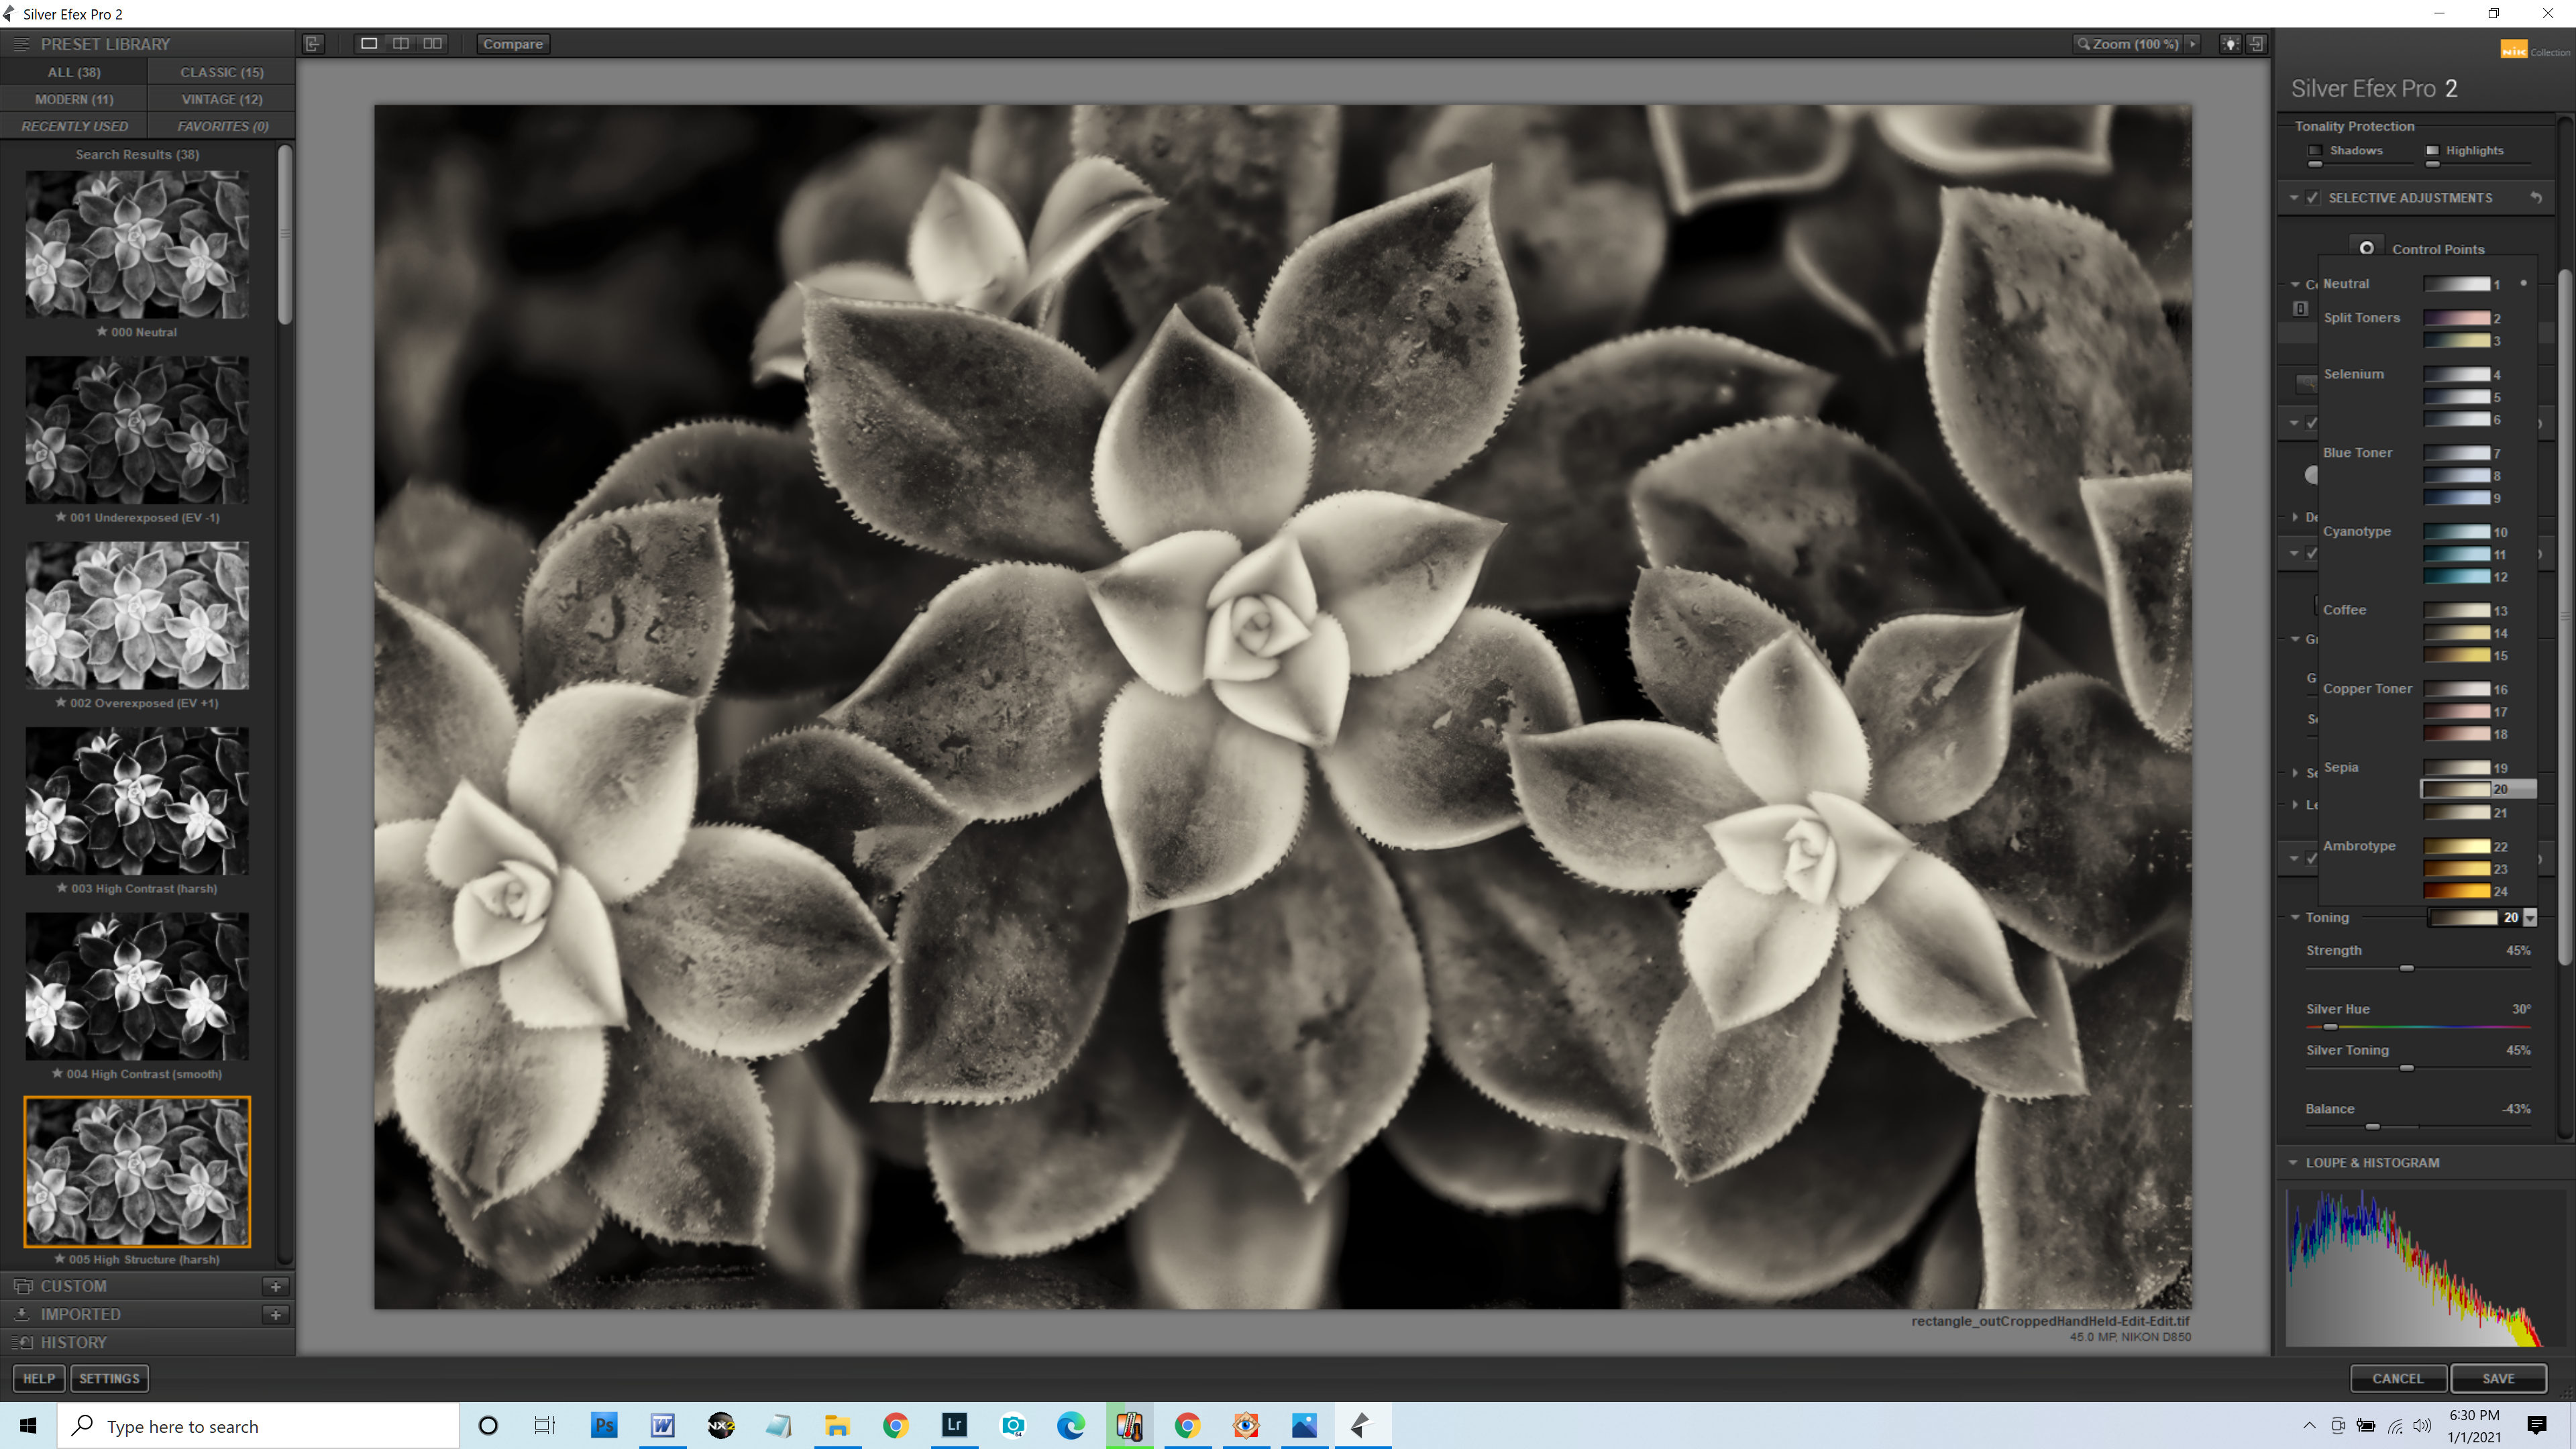The width and height of the screenshot is (2576, 1449).
Task: Click the Preset Library menu icon
Action: pos(21,44)
